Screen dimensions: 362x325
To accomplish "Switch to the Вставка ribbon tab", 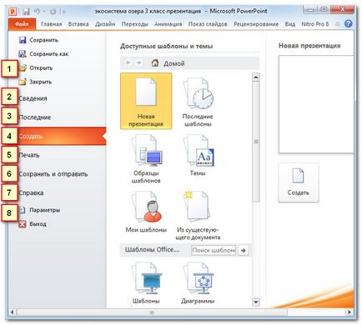I will tap(78, 24).
